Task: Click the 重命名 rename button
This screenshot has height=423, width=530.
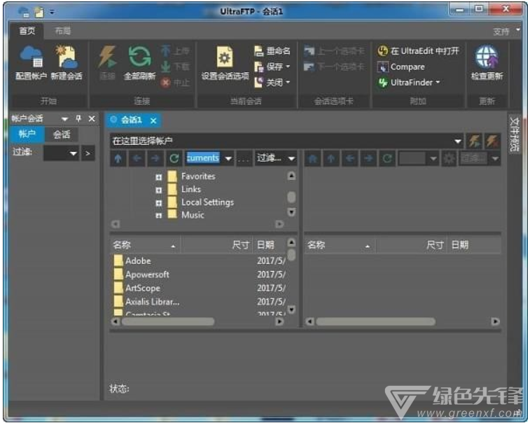Action: tap(272, 51)
